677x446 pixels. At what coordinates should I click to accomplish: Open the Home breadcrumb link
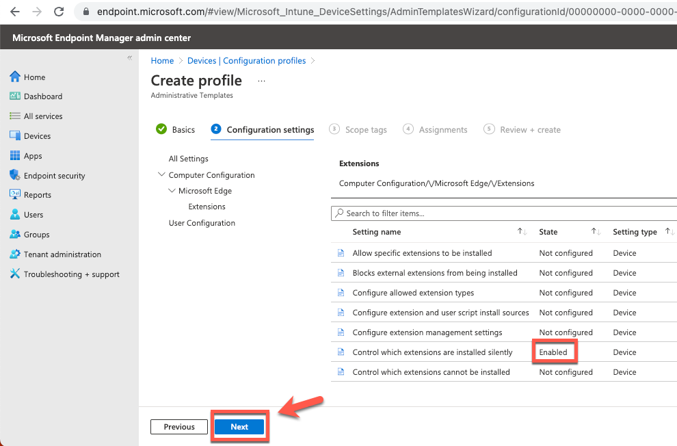[x=162, y=61]
